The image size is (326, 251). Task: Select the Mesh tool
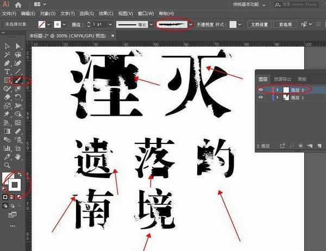click(x=18, y=123)
